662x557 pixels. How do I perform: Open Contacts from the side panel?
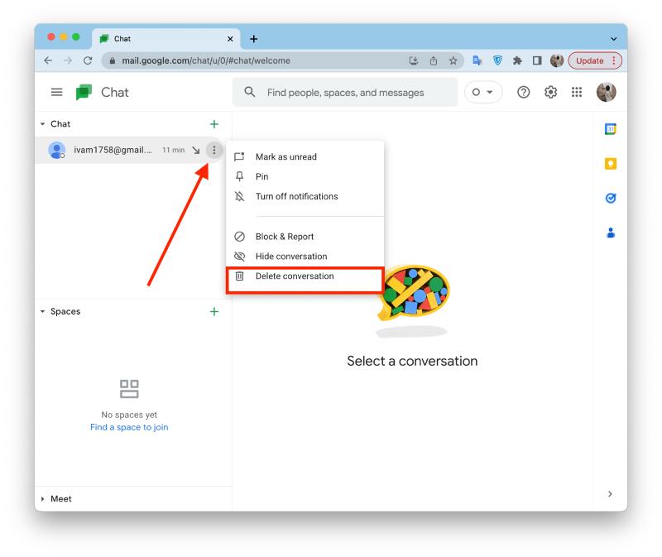610,233
